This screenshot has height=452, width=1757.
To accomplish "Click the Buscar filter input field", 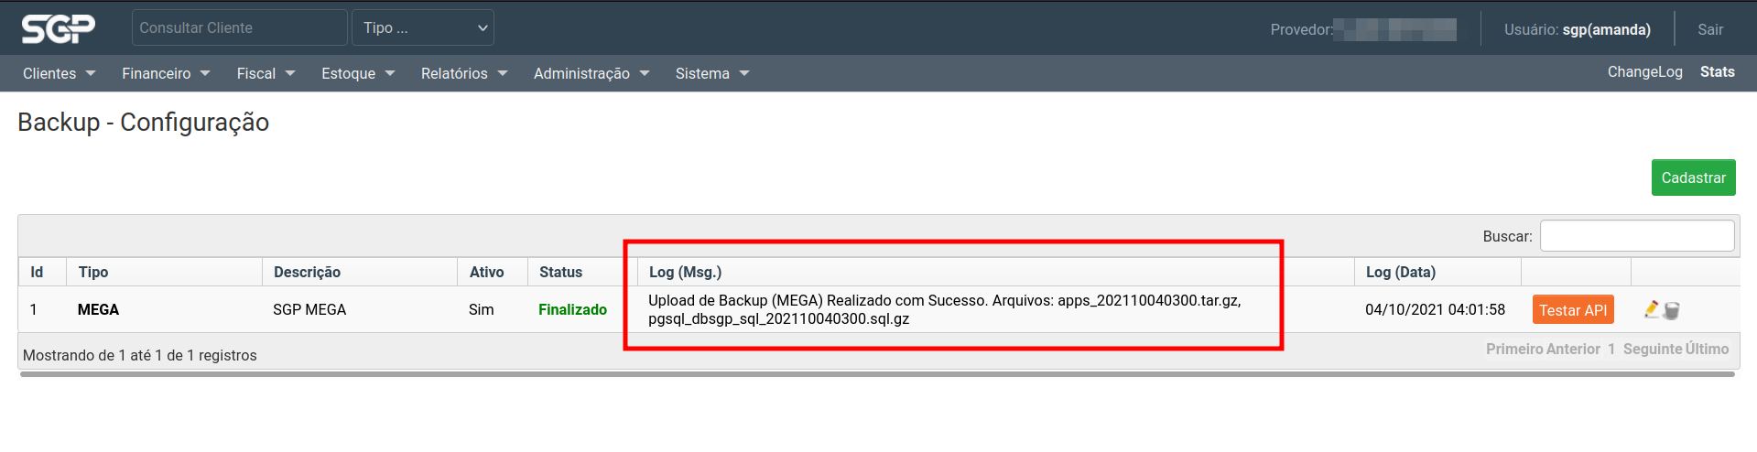I will [1636, 236].
